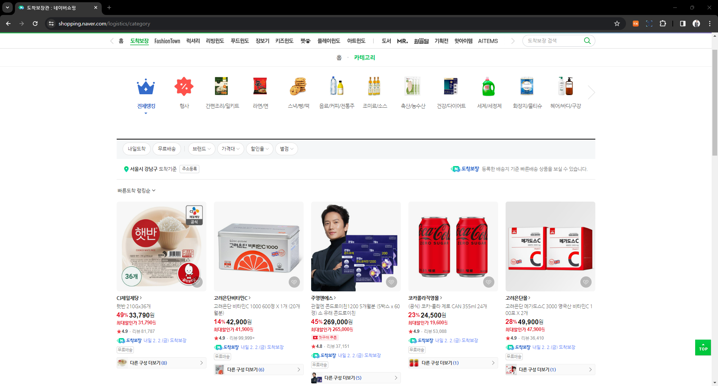Expand the 가격대 filter dropdown
The width and height of the screenshot is (718, 386).
(230, 149)
